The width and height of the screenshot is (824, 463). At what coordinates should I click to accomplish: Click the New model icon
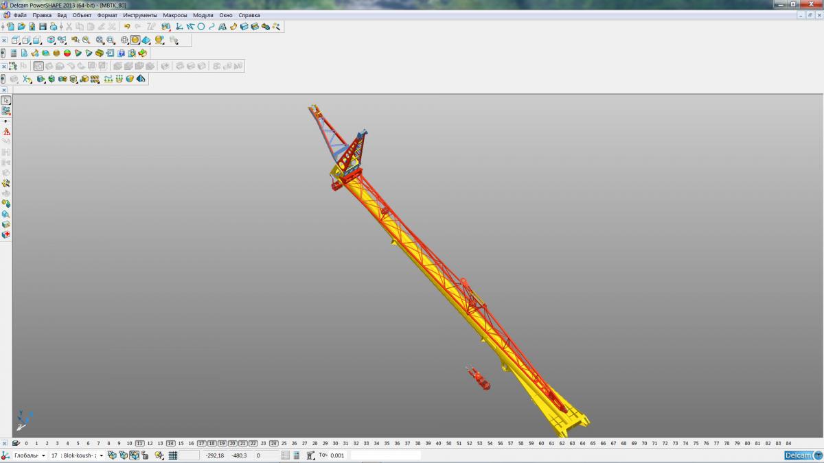point(10,26)
